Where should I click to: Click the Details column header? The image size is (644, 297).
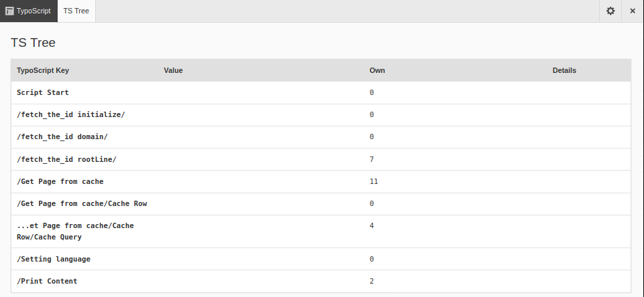click(x=564, y=70)
